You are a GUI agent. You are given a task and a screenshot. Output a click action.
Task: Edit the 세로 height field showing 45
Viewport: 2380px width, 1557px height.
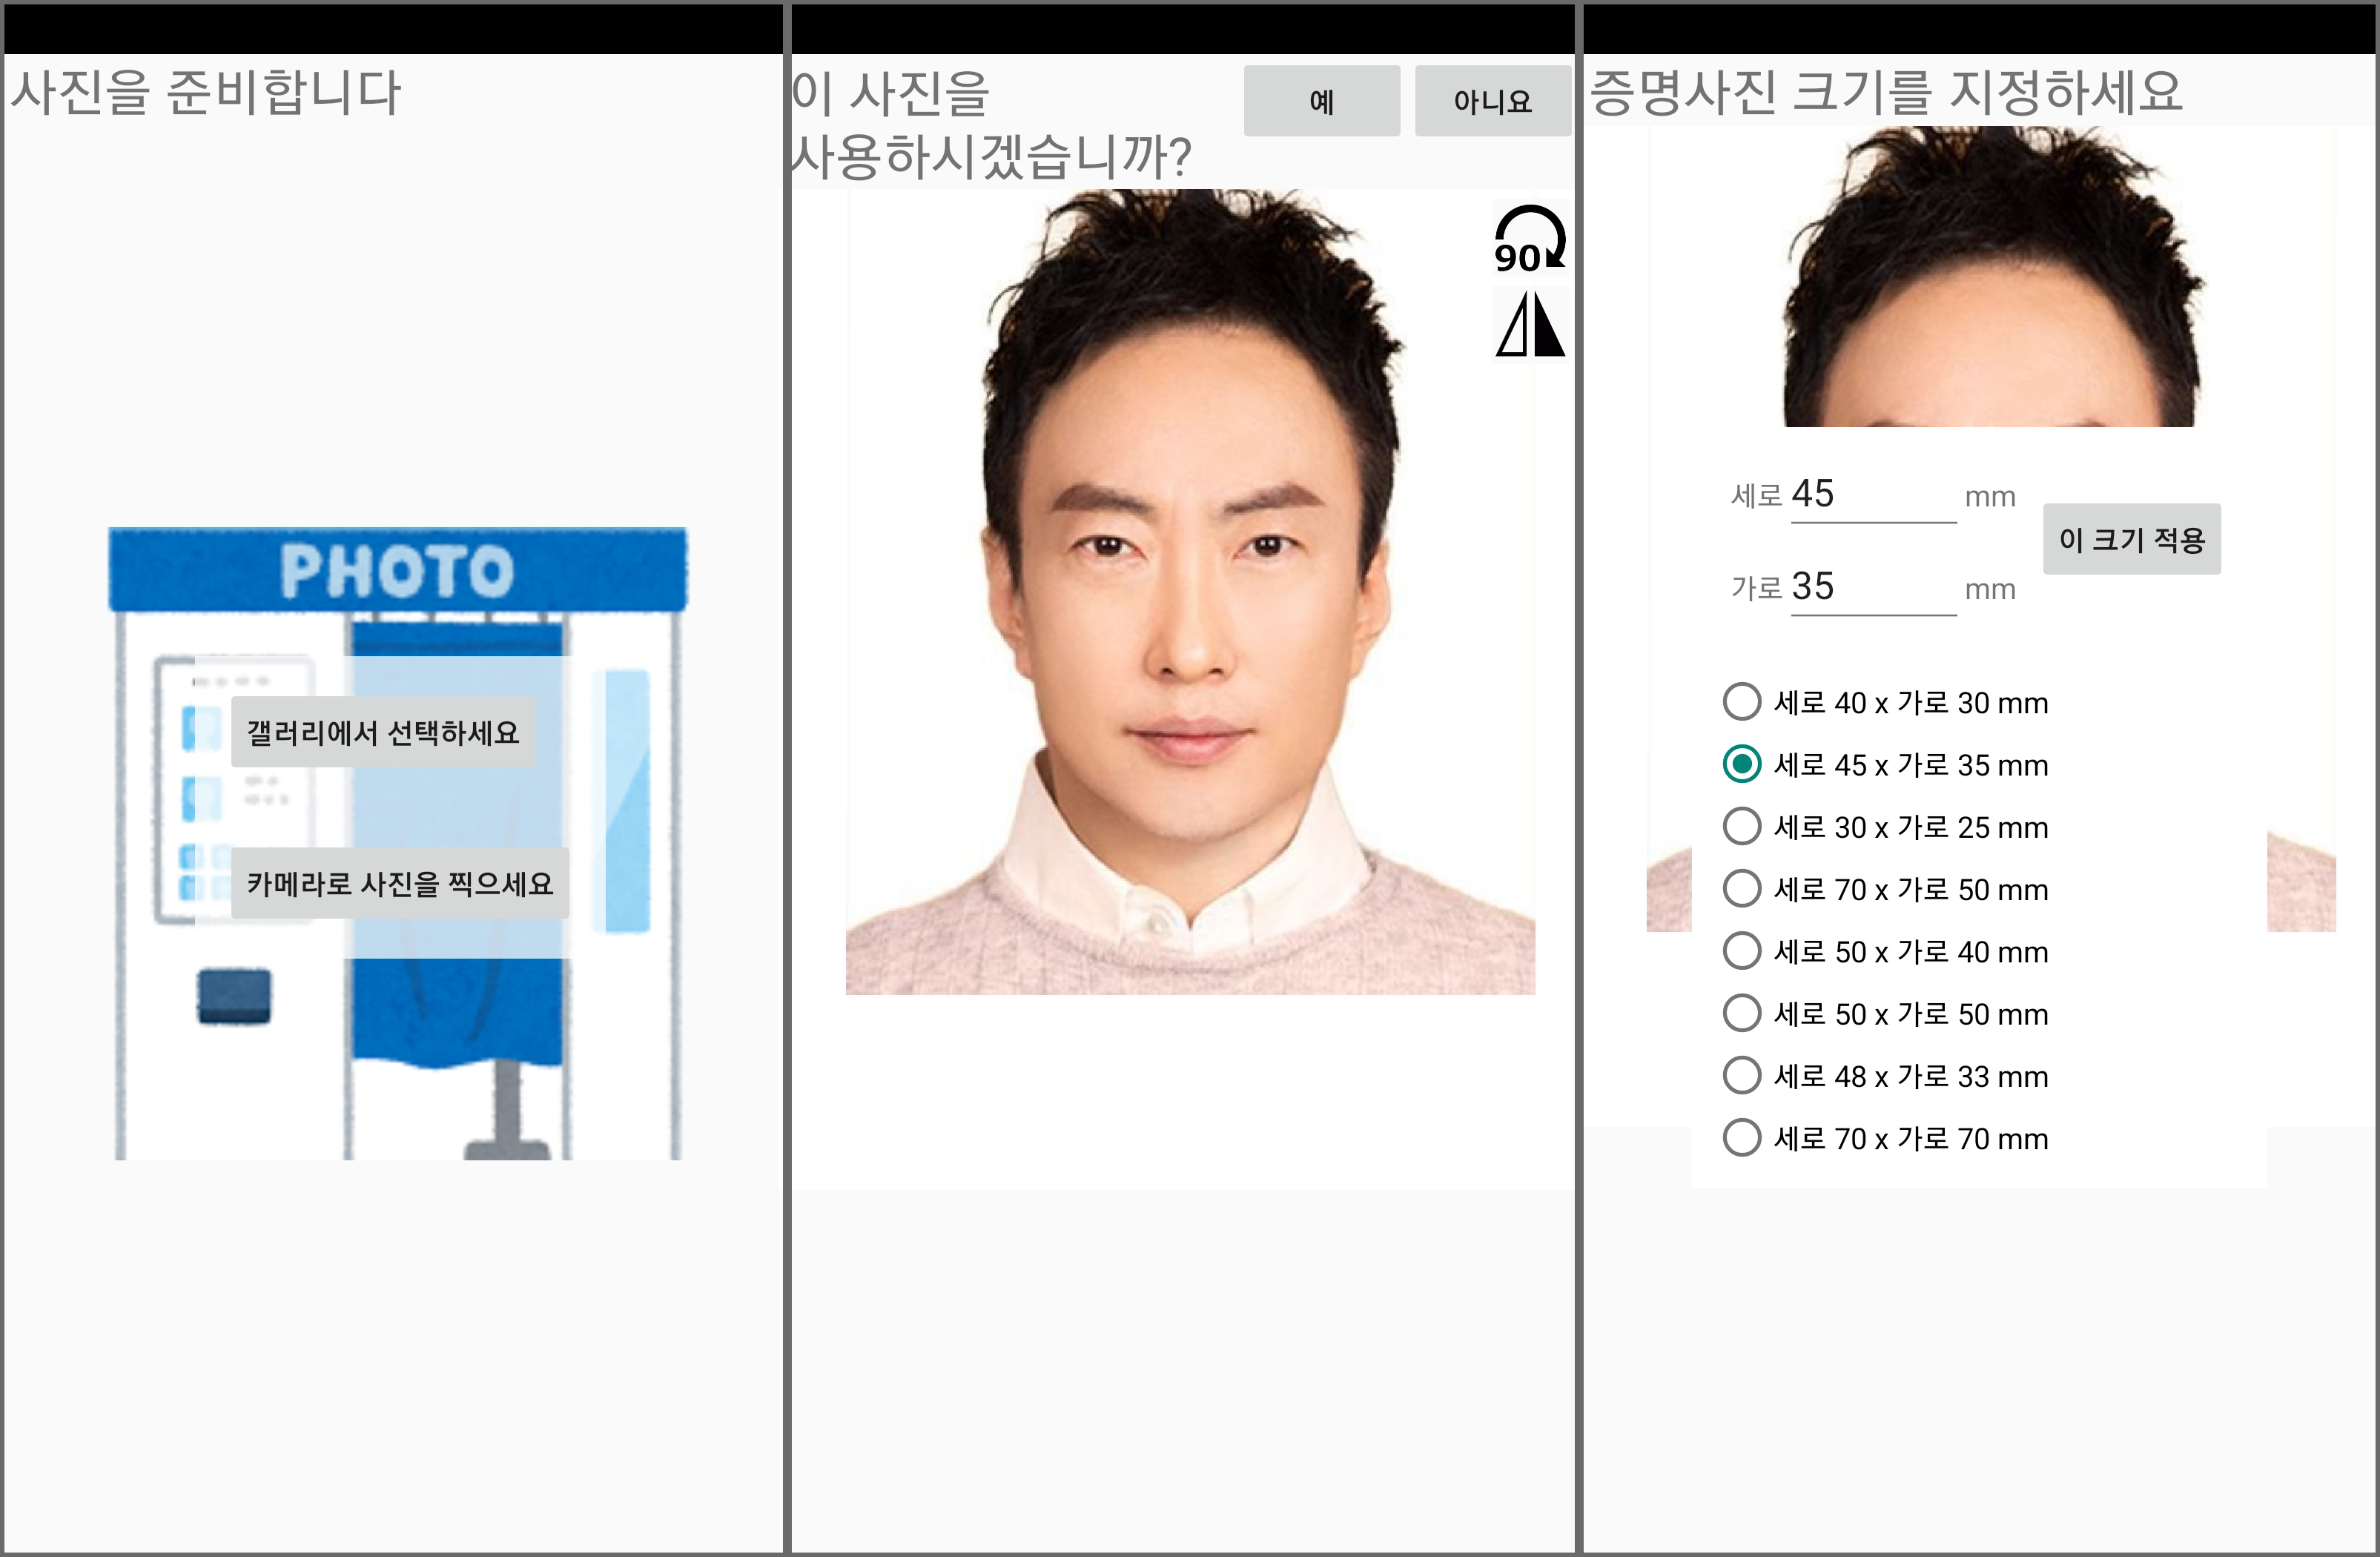tap(1873, 495)
